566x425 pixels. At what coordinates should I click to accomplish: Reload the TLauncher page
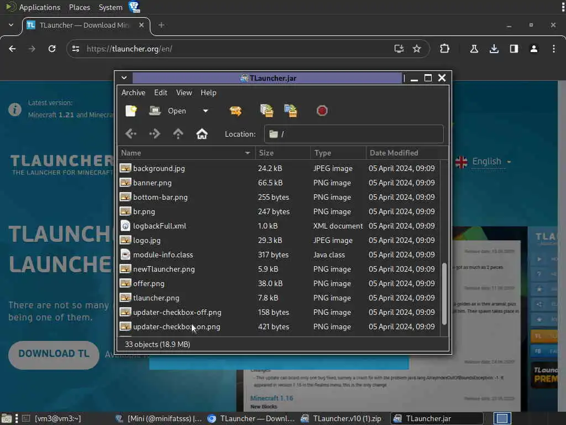pyautogui.click(x=52, y=49)
